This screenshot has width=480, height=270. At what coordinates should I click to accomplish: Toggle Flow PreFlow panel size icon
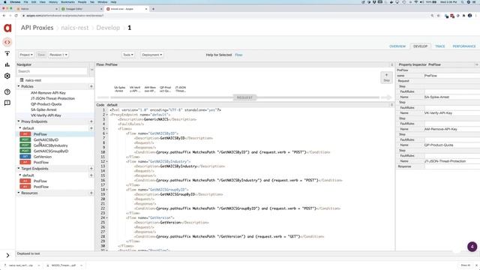tap(391, 64)
